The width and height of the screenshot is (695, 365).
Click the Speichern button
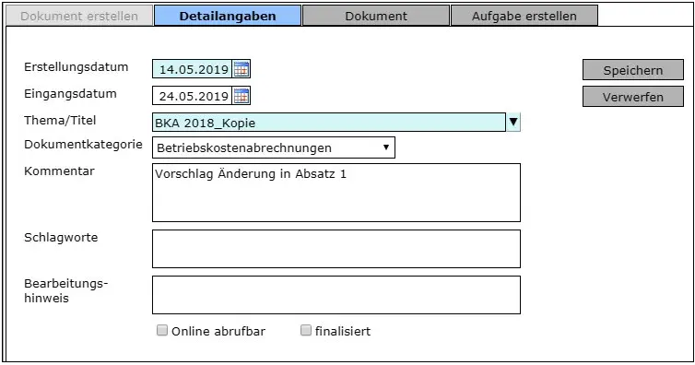pyautogui.click(x=633, y=70)
